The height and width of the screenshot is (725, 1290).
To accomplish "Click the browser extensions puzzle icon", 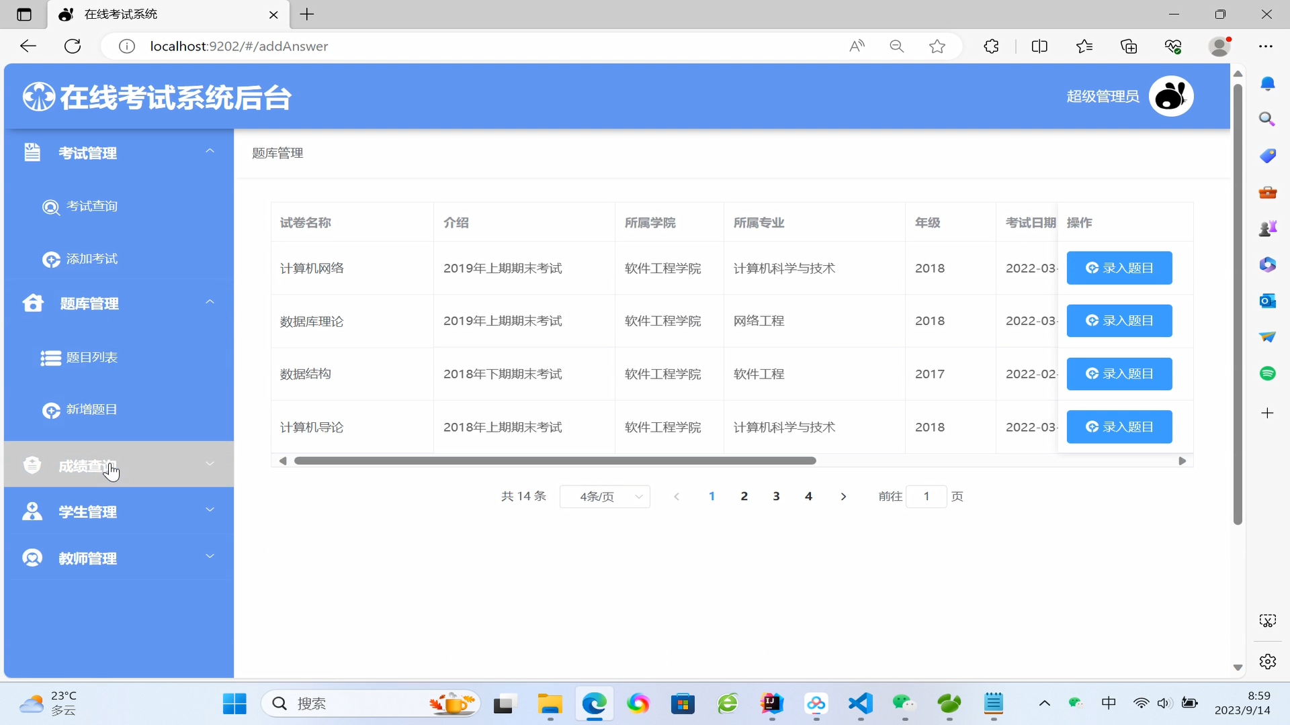I will click(991, 46).
